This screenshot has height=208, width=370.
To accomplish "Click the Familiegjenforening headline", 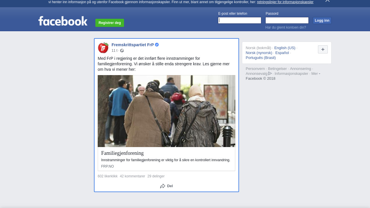I will pyautogui.click(x=122, y=153).
